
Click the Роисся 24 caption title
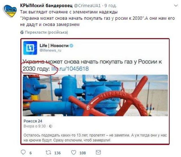click(x=33, y=121)
